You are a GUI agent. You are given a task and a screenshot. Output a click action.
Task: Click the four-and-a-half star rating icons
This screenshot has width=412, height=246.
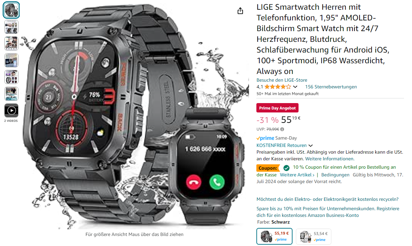(x=277, y=87)
